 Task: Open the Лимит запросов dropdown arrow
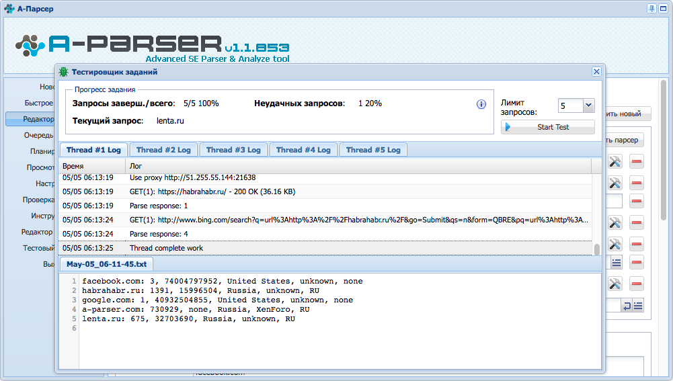click(x=588, y=105)
